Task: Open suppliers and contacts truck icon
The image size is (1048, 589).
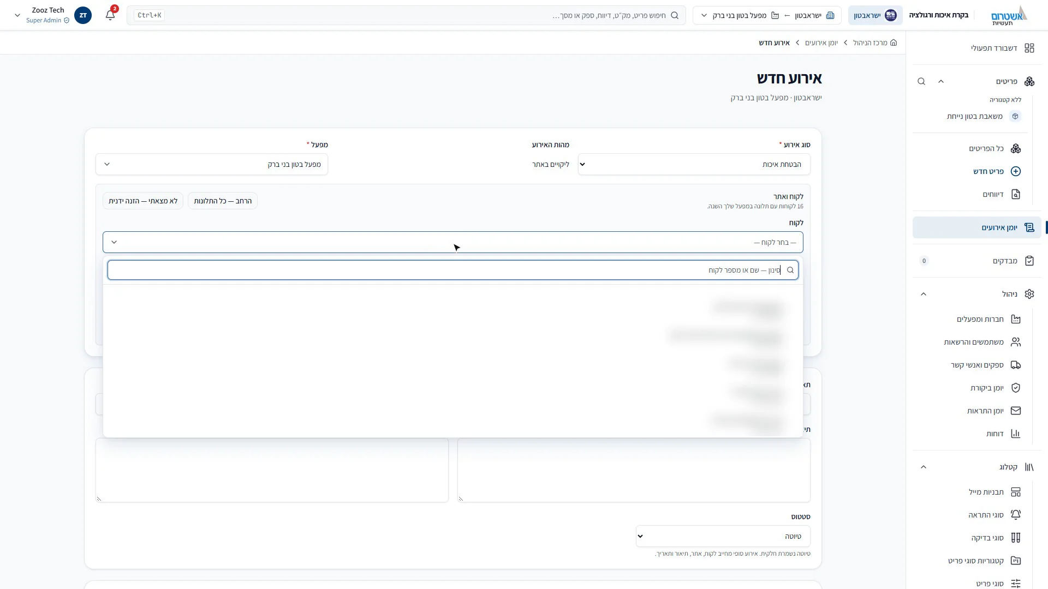Action: click(1015, 365)
